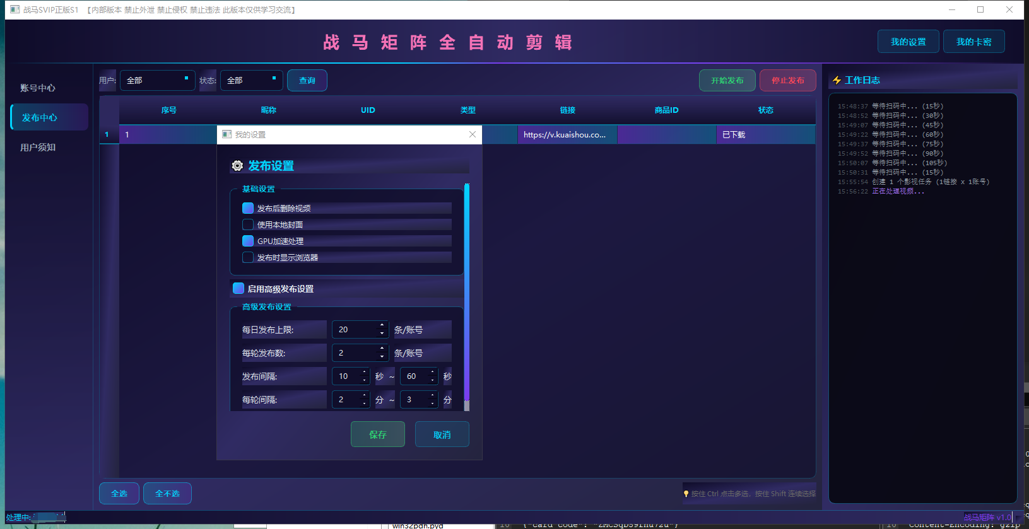Open 我的设置 from the header
The width and height of the screenshot is (1029, 529).
(908, 42)
